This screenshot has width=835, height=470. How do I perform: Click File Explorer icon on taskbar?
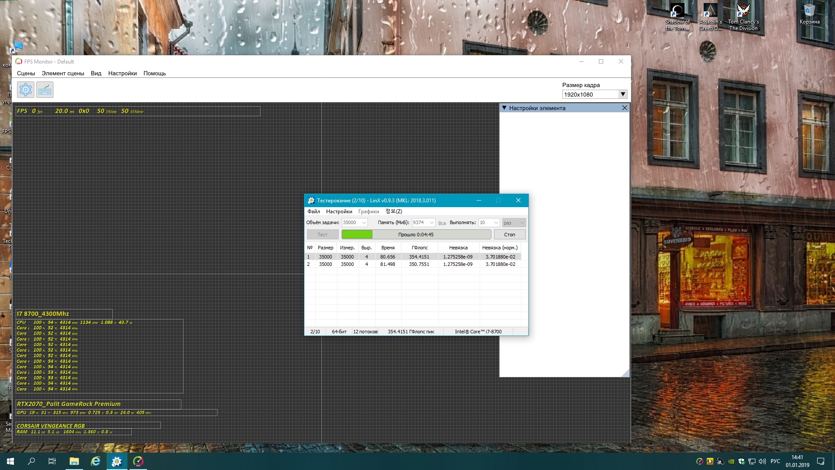point(74,461)
